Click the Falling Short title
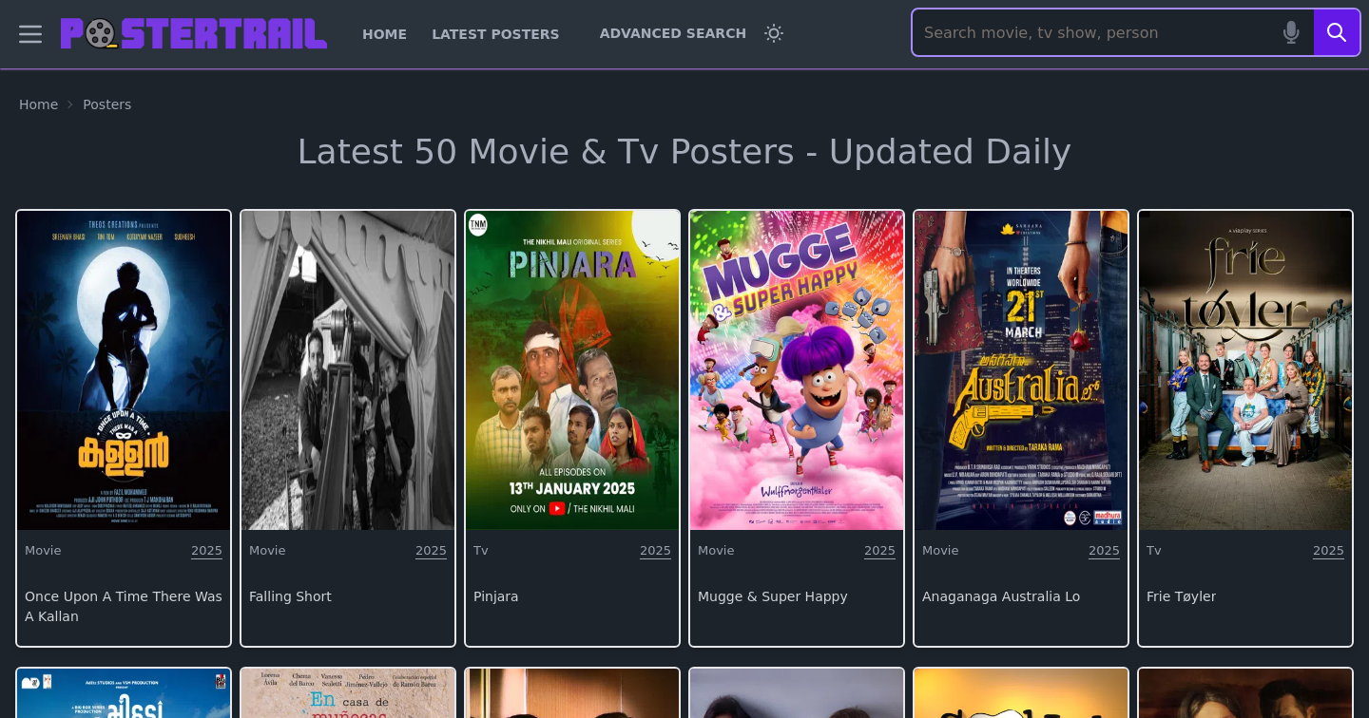This screenshot has height=718, width=1369. pos(290,596)
